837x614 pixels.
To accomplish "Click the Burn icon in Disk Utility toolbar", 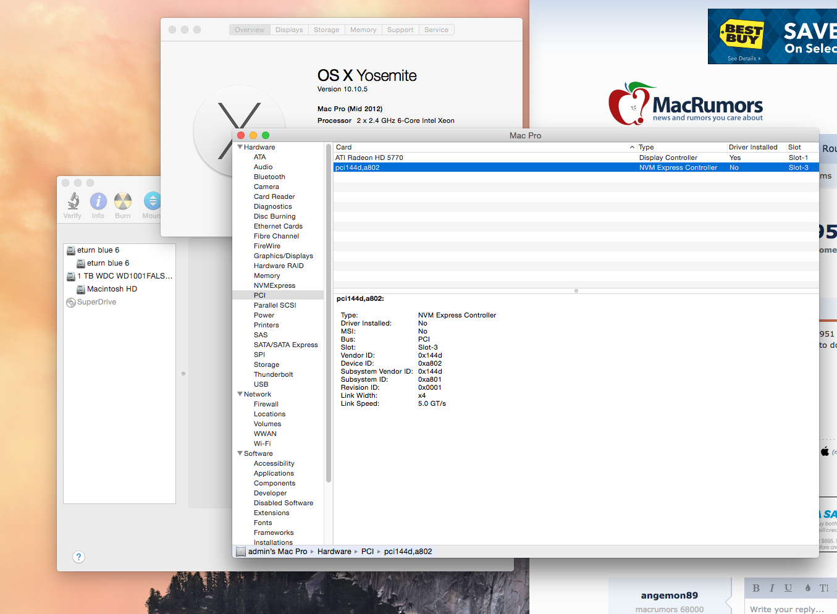I will point(123,201).
